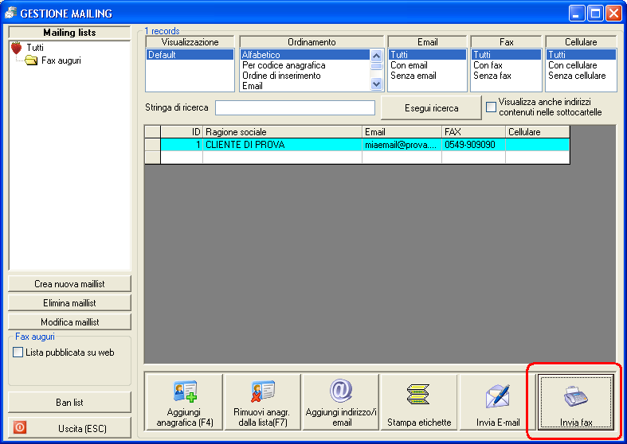Click the Stampa etichette button

(x=419, y=402)
